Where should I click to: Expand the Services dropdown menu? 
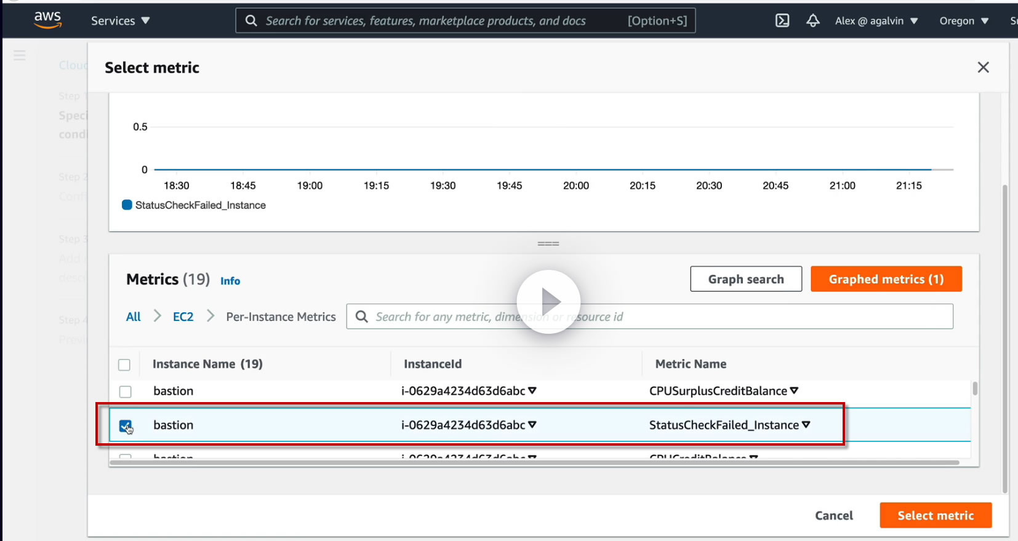pyautogui.click(x=120, y=21)
